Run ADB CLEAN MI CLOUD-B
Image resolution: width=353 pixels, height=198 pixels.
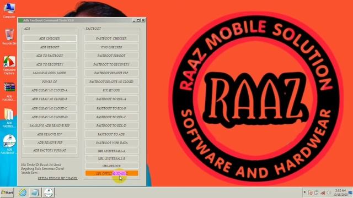(50, 99)
